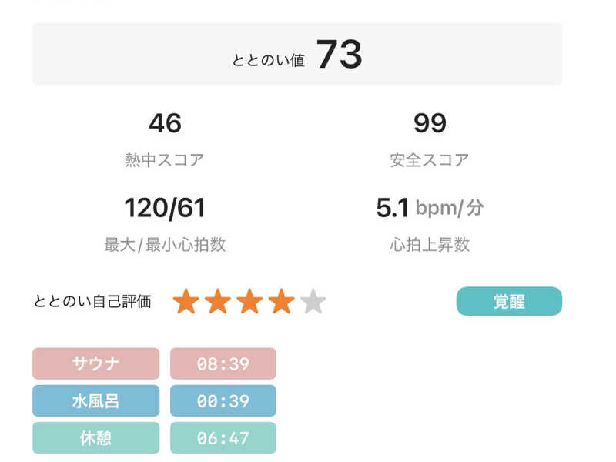Screen dimensions: 616x462
Task: Click the 覚醒 teal button
Action: pos(509,301)
